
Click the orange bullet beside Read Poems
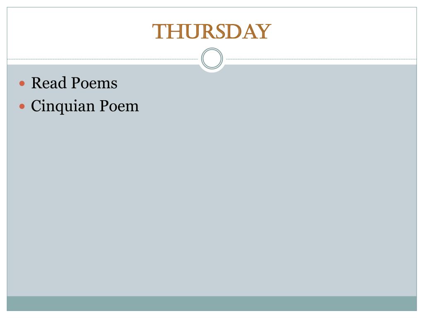[22, 84]
